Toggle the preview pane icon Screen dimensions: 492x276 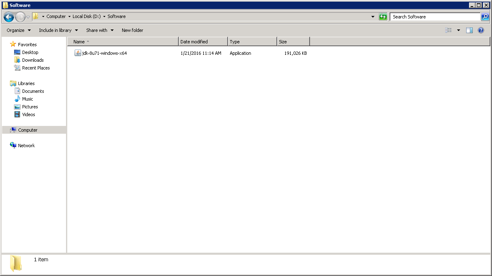tap(469, 30)
